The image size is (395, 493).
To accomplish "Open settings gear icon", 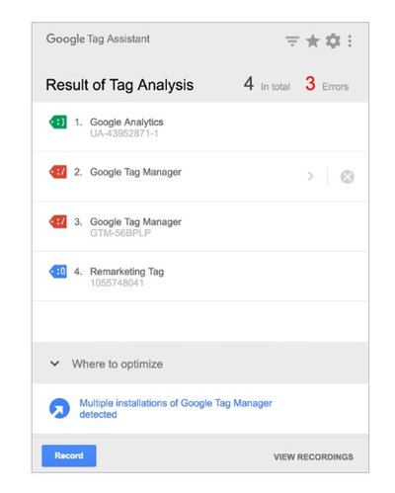I will coord(333,41).
